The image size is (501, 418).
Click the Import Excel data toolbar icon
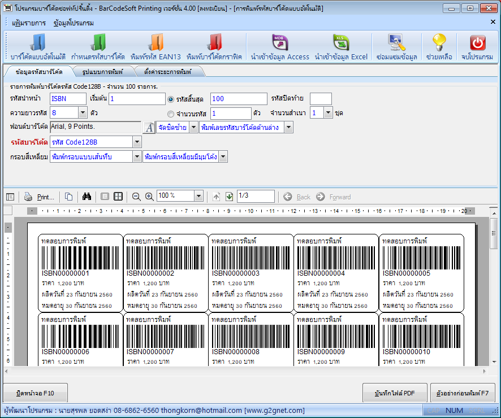point(341,46)
